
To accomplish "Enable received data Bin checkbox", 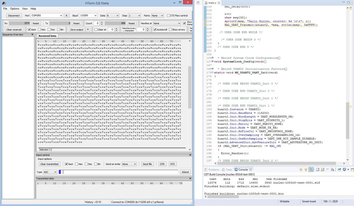I will (58, 29).
